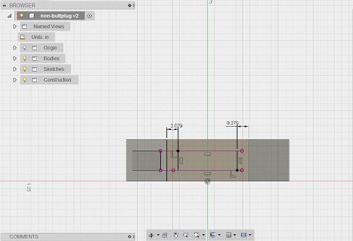Click the Look At tool icon
Viewport: 353px width, 241px height.
point(165,235)
